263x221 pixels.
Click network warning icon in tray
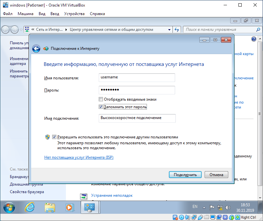(x=220, y=208)
